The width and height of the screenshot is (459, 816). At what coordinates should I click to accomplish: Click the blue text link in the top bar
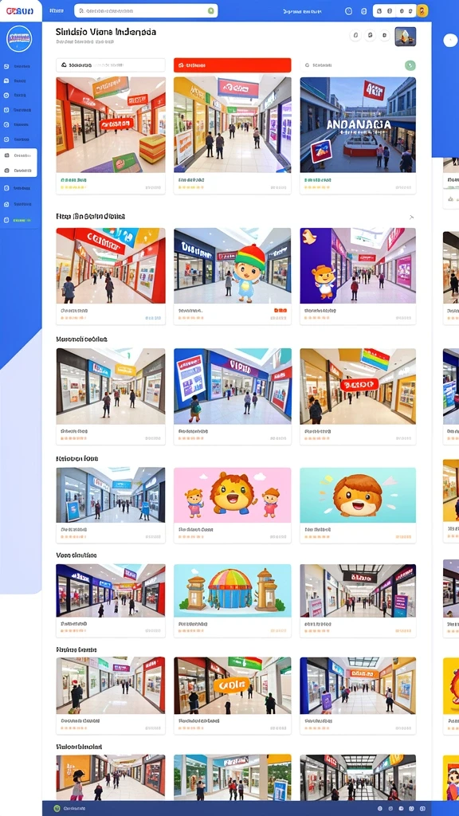point(304,11)
